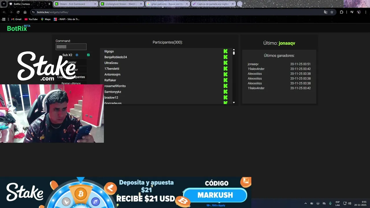
Task: Open the Sub X2 info icon
Action: click(x=77, y=55)
